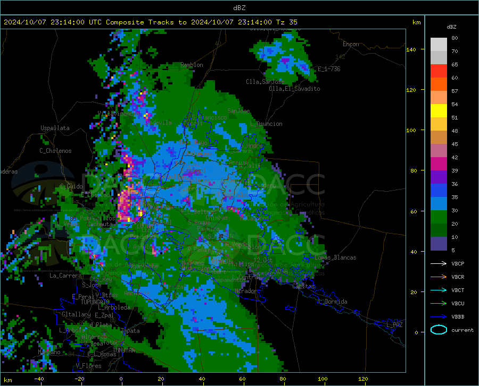Image resolution: width=479 pixels, height=386 pixels.
Task: Select the light blue 30-35 dBZ swatch
Action: (x=439, y=204)
